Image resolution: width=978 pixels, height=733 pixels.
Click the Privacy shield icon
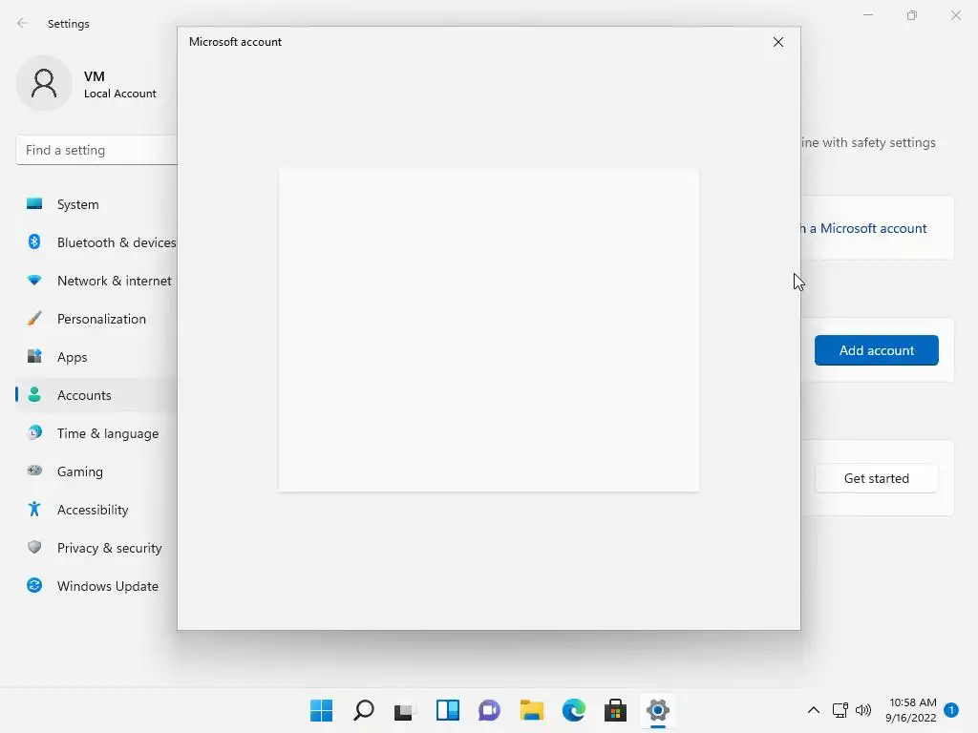34,547
